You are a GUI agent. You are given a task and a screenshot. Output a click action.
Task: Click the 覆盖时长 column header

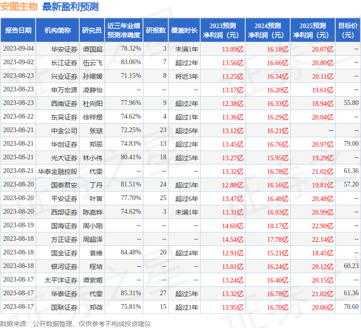point(184,30)
